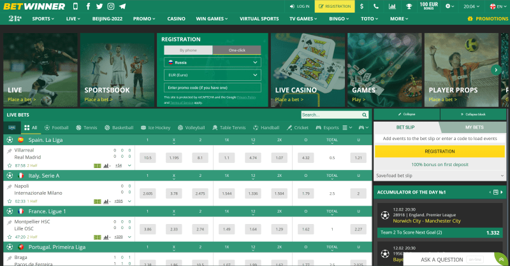Open the trophy results icon

[x=409, y=6]
